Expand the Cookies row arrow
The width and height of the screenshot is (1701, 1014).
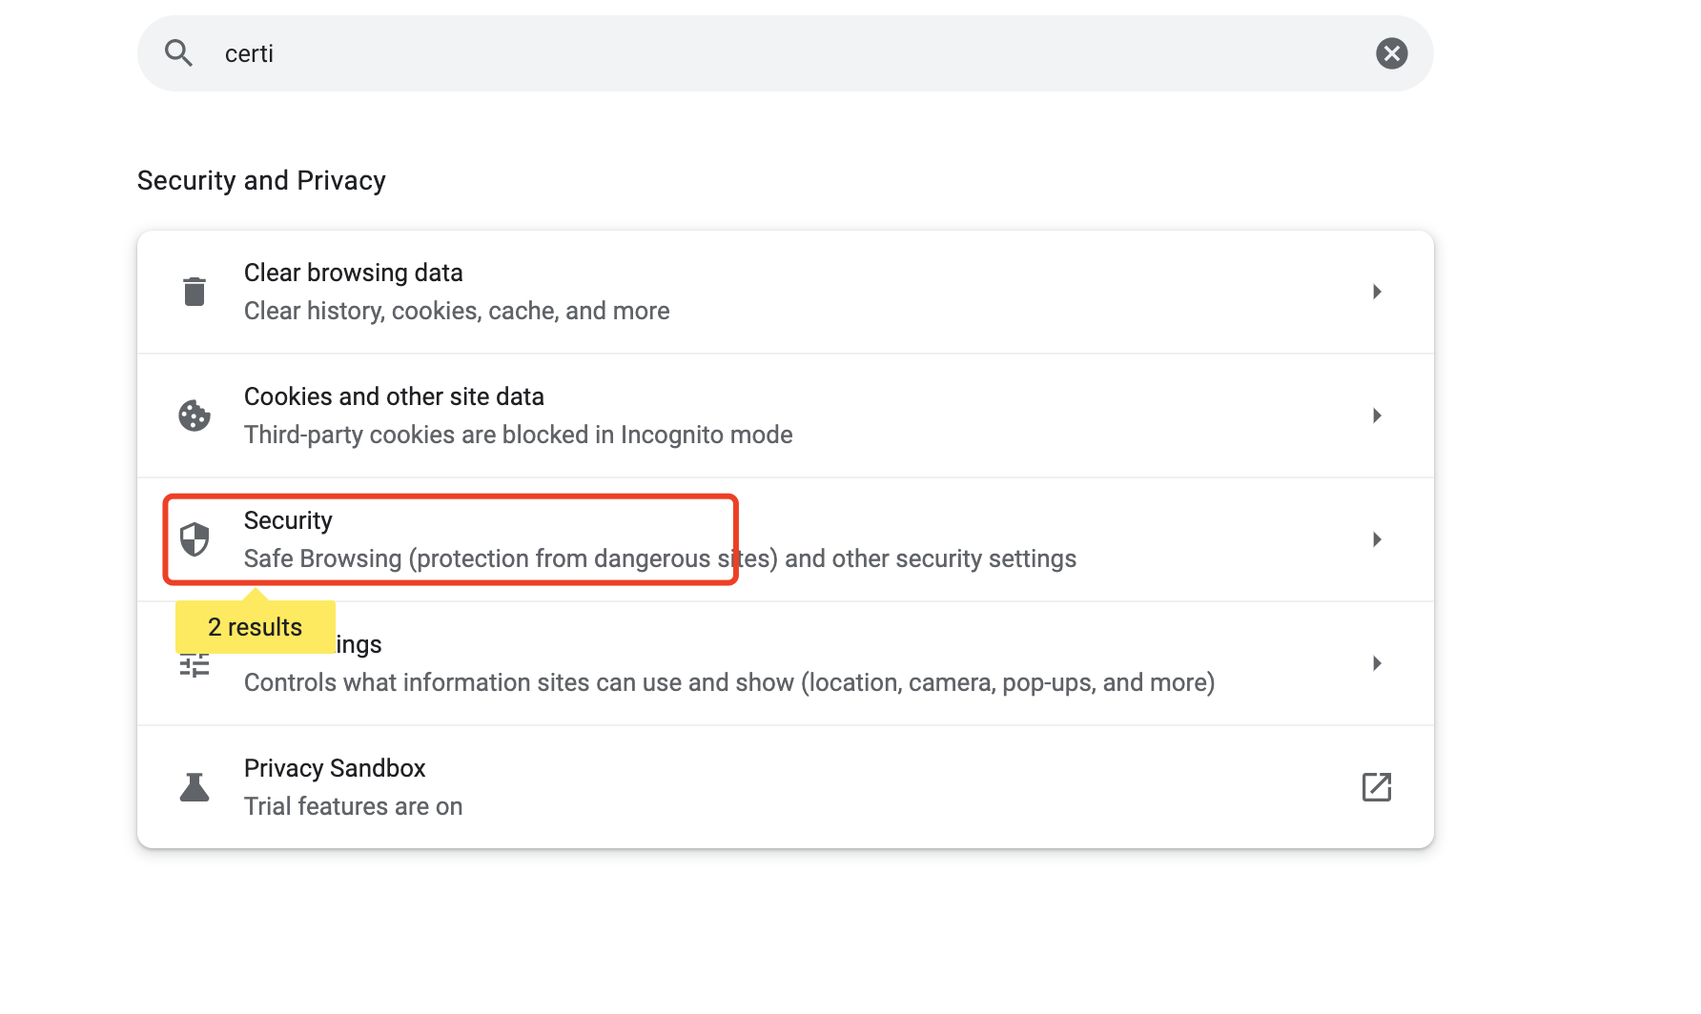(1377, 416)
